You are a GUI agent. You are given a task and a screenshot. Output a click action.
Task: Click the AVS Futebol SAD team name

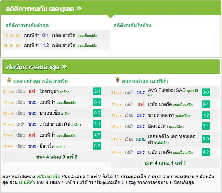click(167, 90)
